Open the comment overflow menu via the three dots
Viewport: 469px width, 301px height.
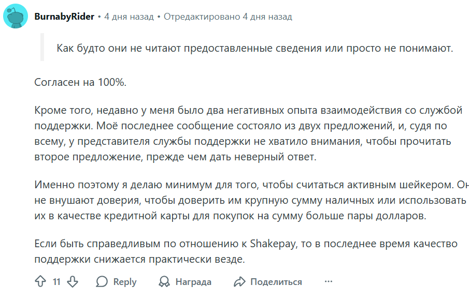pyautogui.click(x=328, y=282)
